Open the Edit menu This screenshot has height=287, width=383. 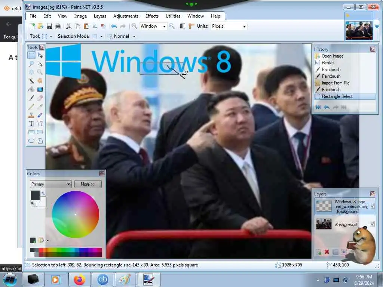click(x=47, y=16)
